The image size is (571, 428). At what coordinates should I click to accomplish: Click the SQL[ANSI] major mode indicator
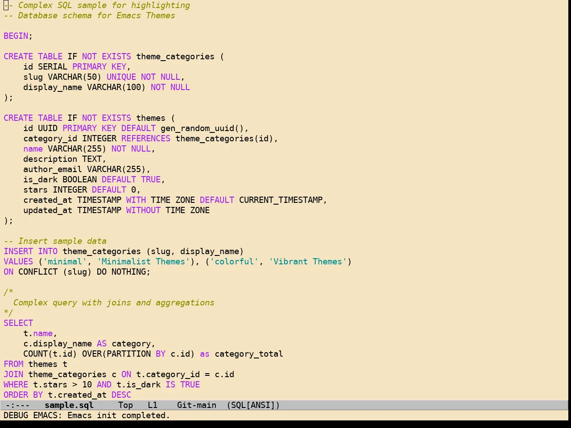click(x=253, y=405)
